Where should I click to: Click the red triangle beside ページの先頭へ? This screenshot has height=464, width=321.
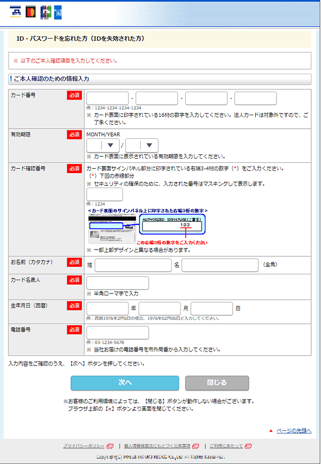[x=271, y=431]
